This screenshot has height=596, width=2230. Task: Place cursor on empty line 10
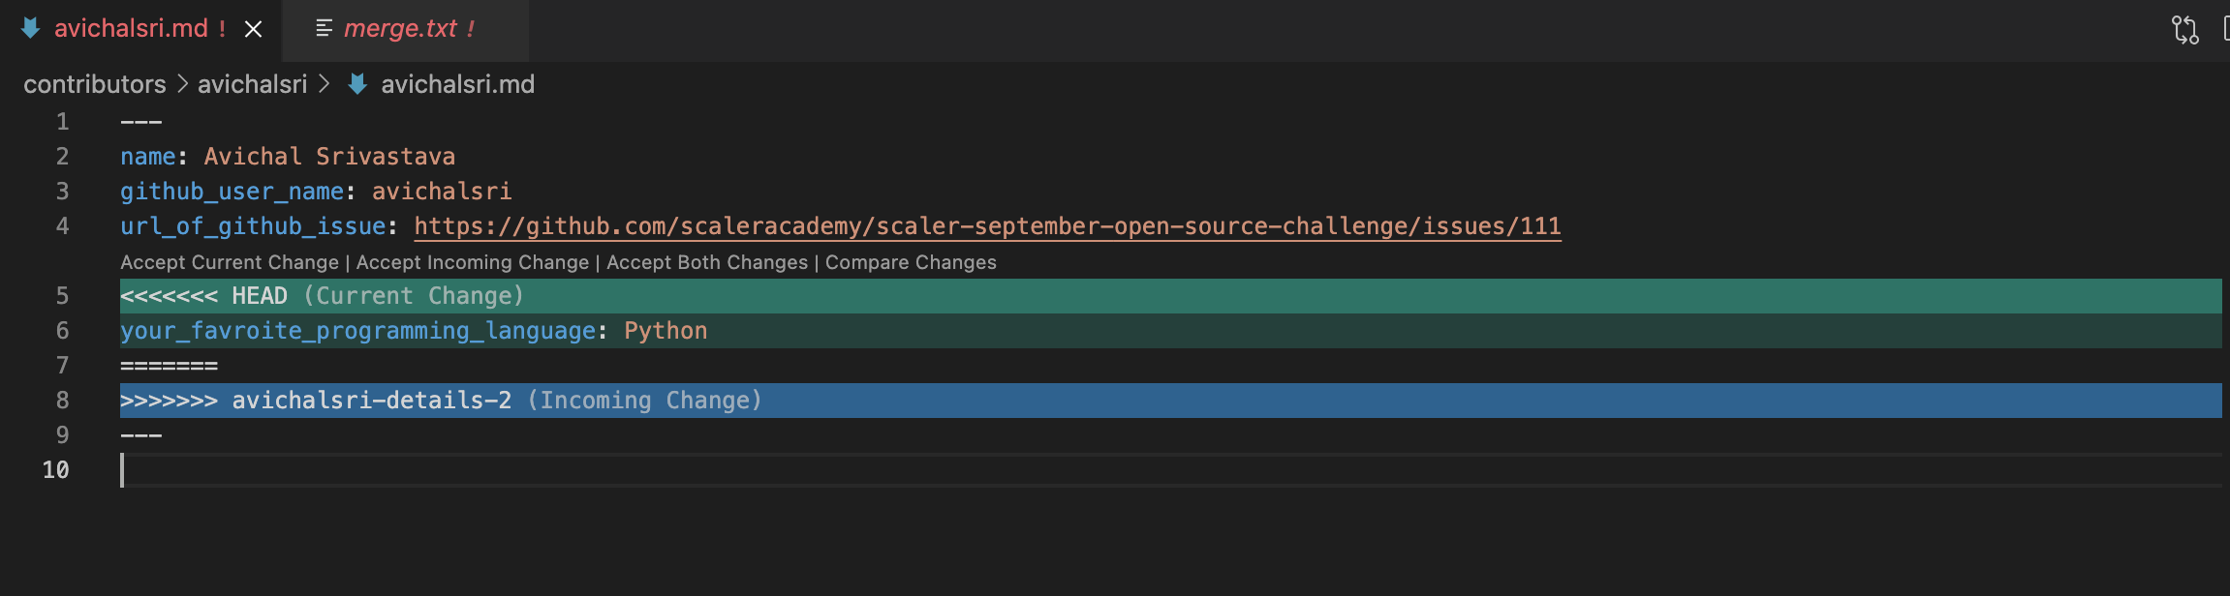point(1170,470)
